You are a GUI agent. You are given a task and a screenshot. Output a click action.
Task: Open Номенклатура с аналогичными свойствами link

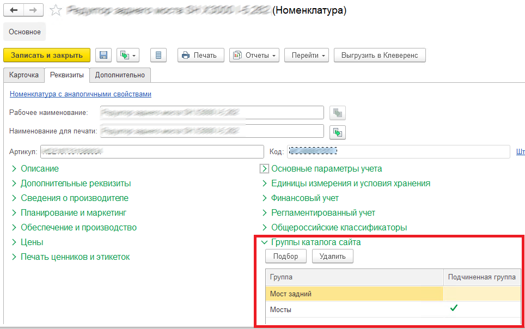pyautogui.click(x=81, y=94)
